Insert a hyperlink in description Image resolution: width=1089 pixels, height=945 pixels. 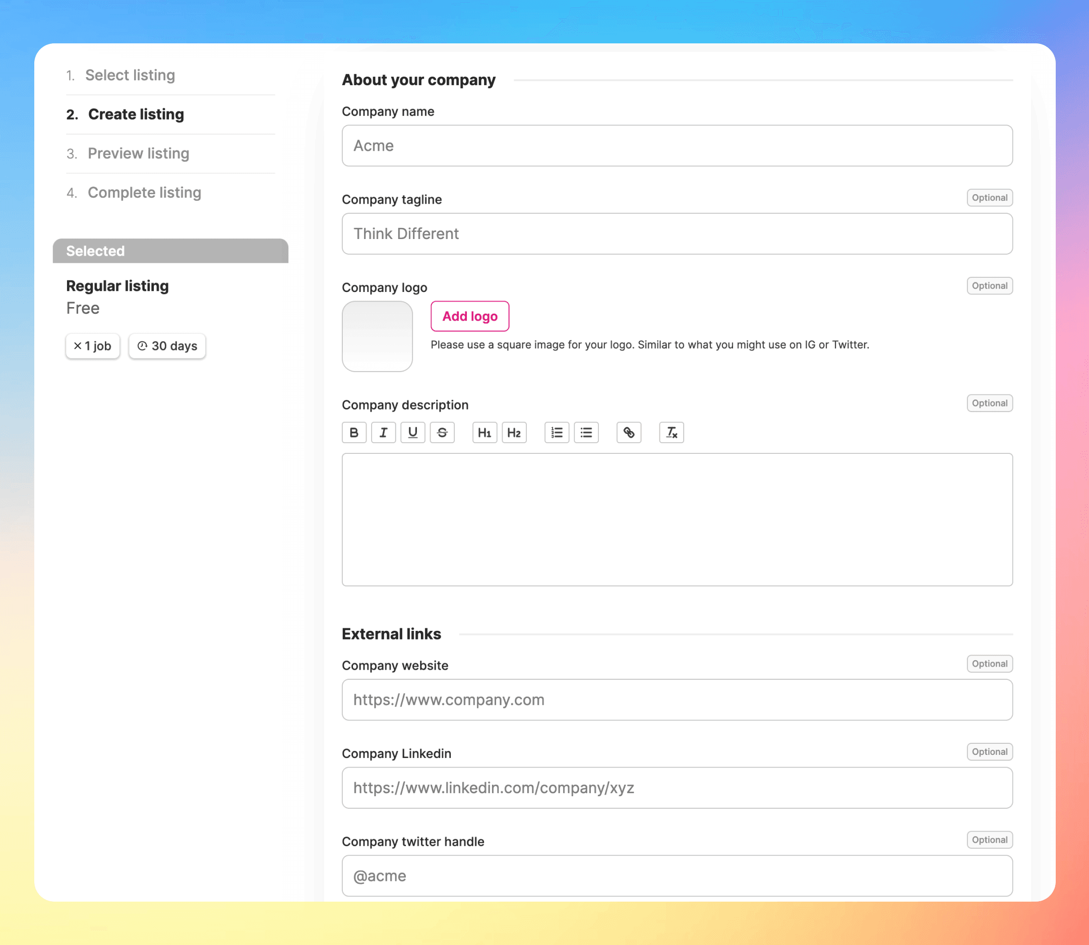629,433
